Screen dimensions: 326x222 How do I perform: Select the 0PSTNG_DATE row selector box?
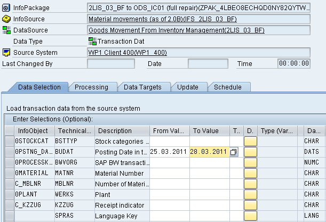[10, 152]
